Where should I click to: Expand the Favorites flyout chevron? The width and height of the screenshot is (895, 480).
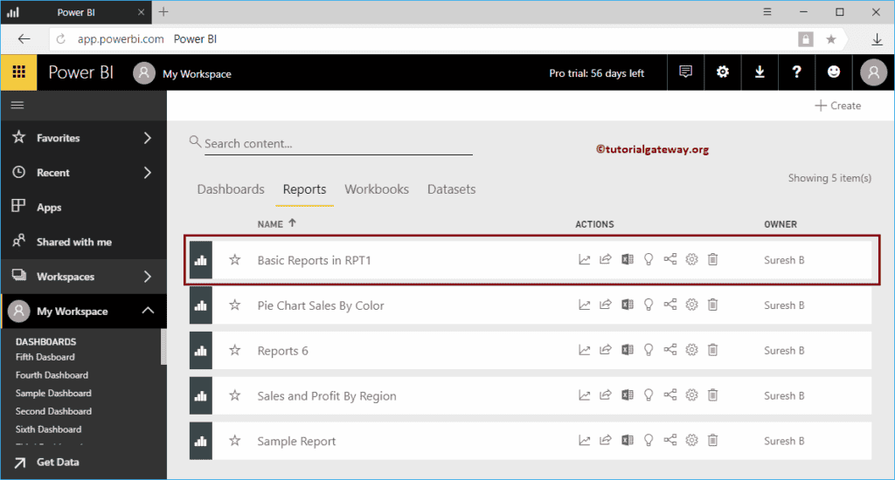point(148,138)
